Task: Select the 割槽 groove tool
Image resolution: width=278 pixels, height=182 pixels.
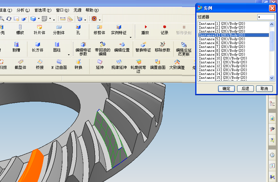Action: (16, 47)
